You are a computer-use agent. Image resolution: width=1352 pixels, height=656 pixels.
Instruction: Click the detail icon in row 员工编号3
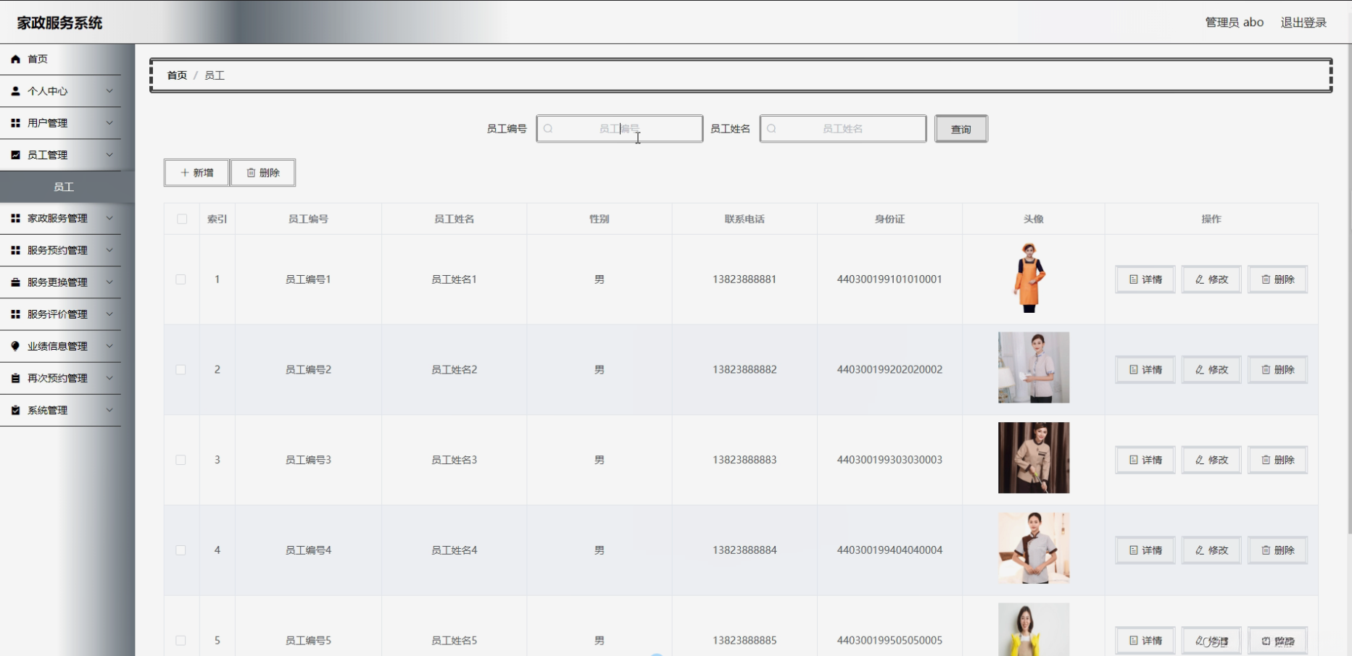[x=1133, y=460]
